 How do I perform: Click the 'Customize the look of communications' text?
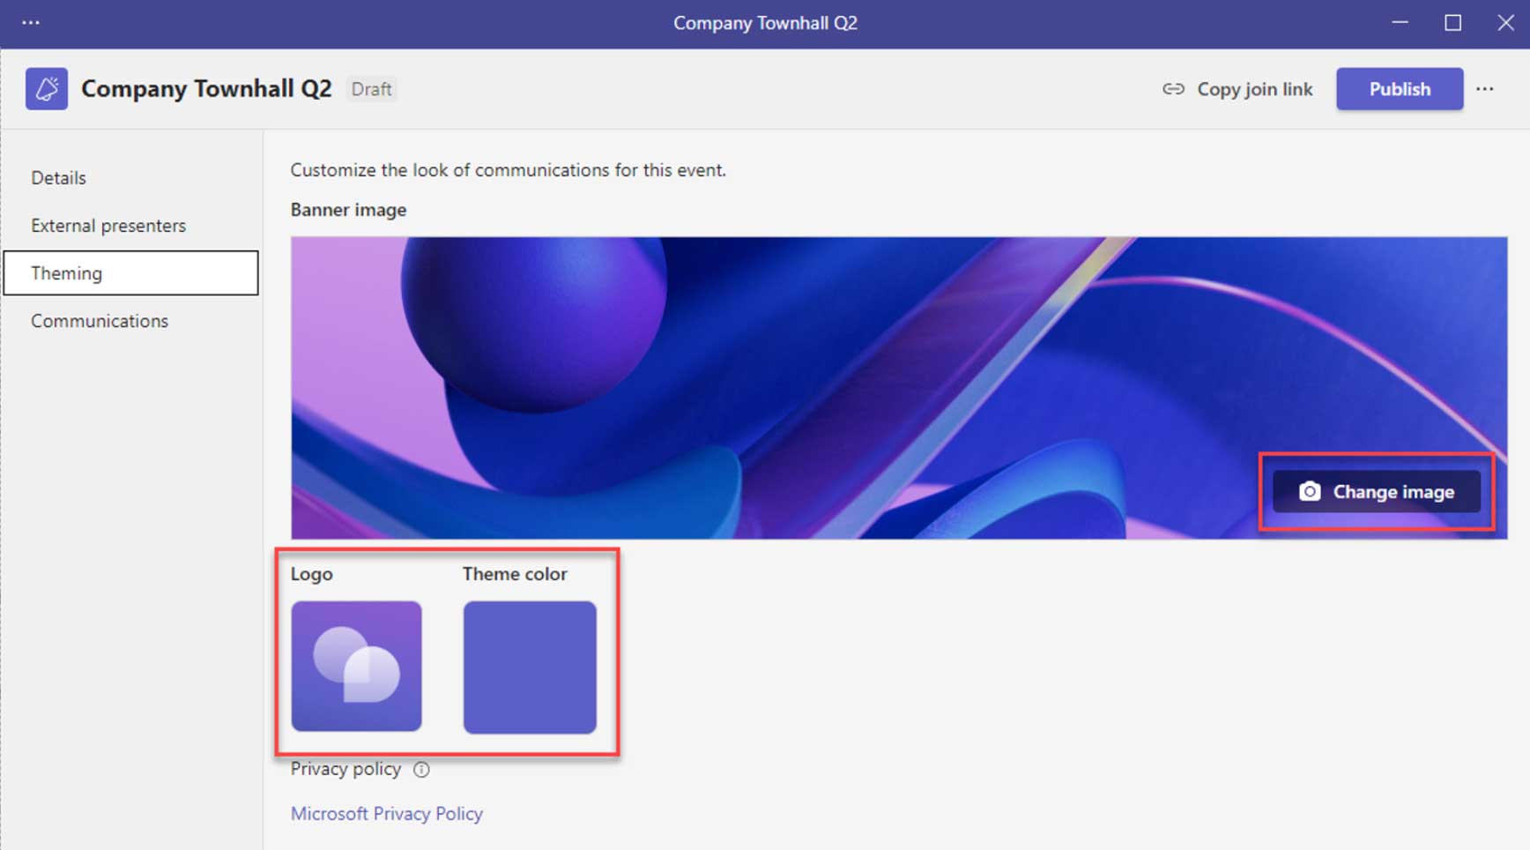click(509, 170)
